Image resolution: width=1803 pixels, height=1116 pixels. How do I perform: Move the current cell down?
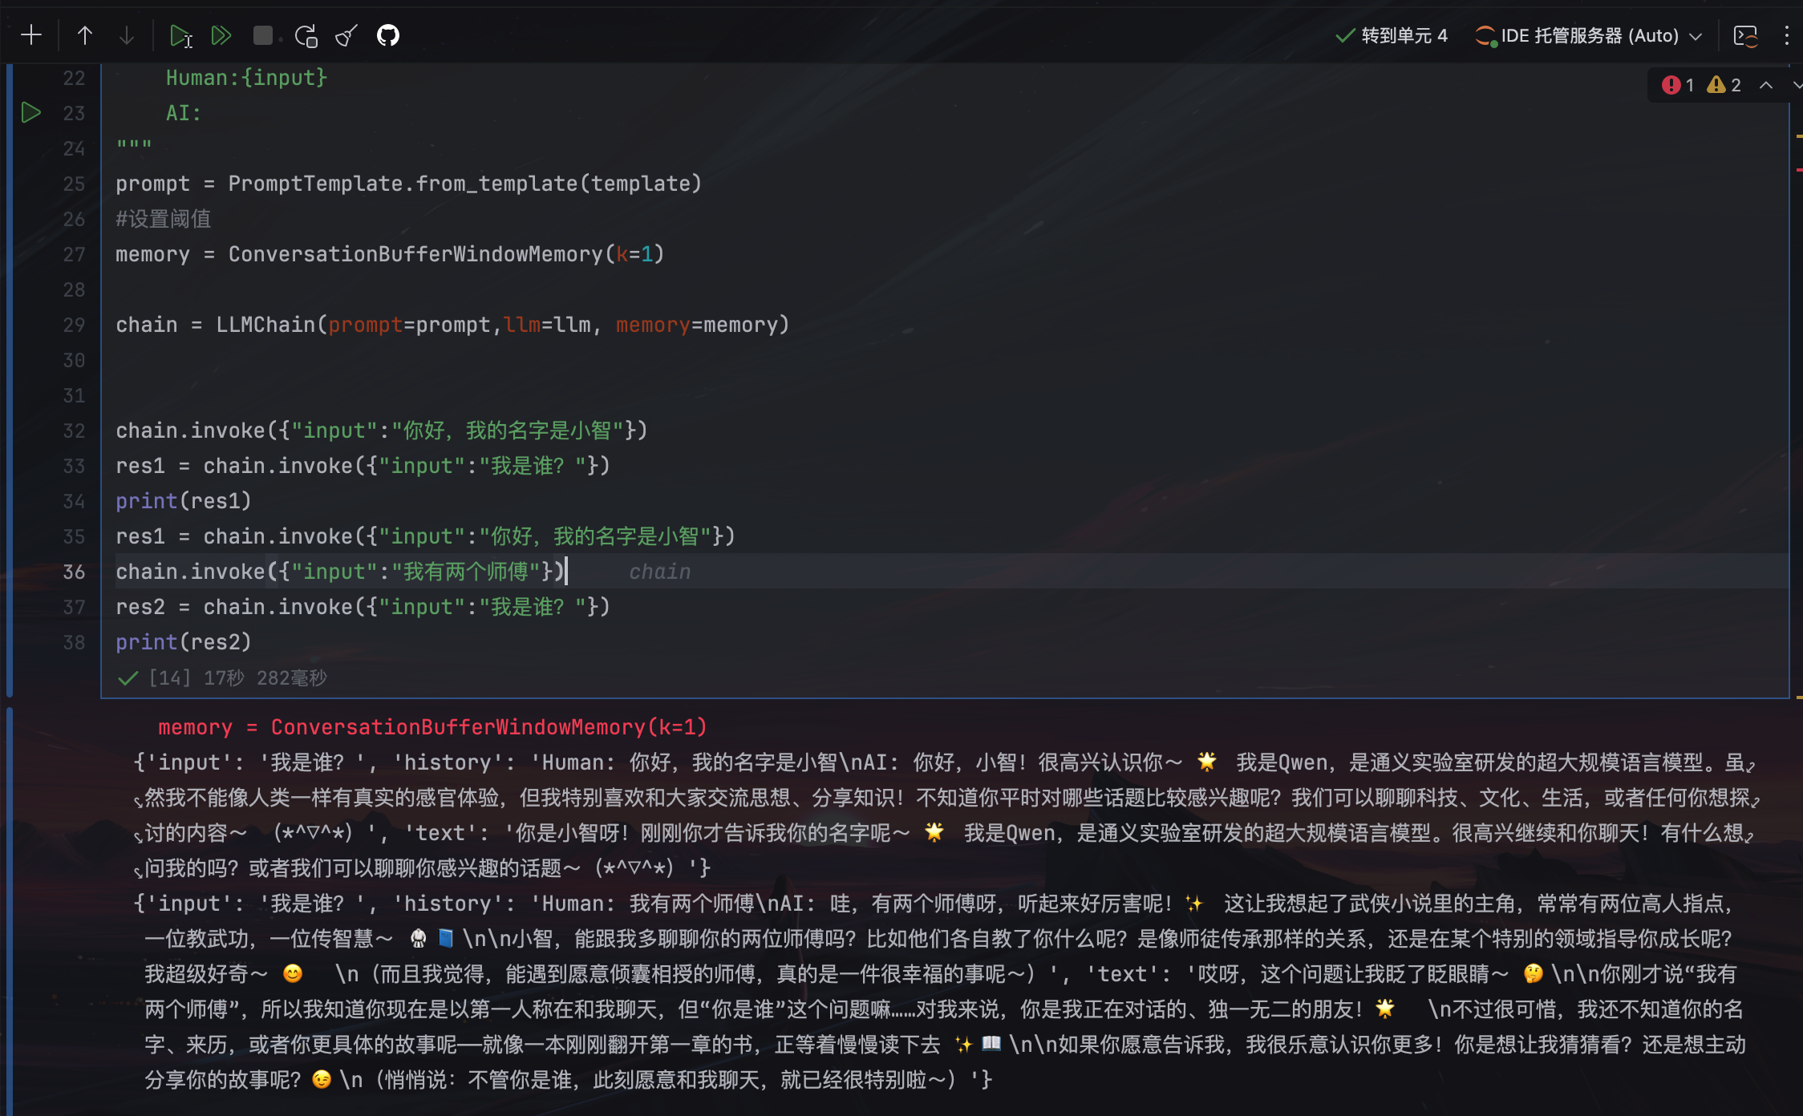tap(126, 35)
